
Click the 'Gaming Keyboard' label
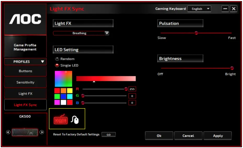(170, 9)
